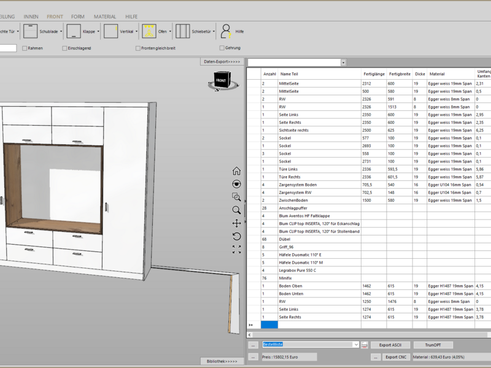This screenshot has width=491, height=368.
Task: Click the home view icon in viewport
Action: point(236,171)
